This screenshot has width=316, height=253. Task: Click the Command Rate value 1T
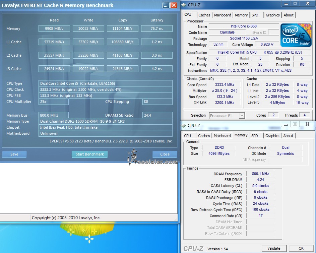click(x=260, y=216)
